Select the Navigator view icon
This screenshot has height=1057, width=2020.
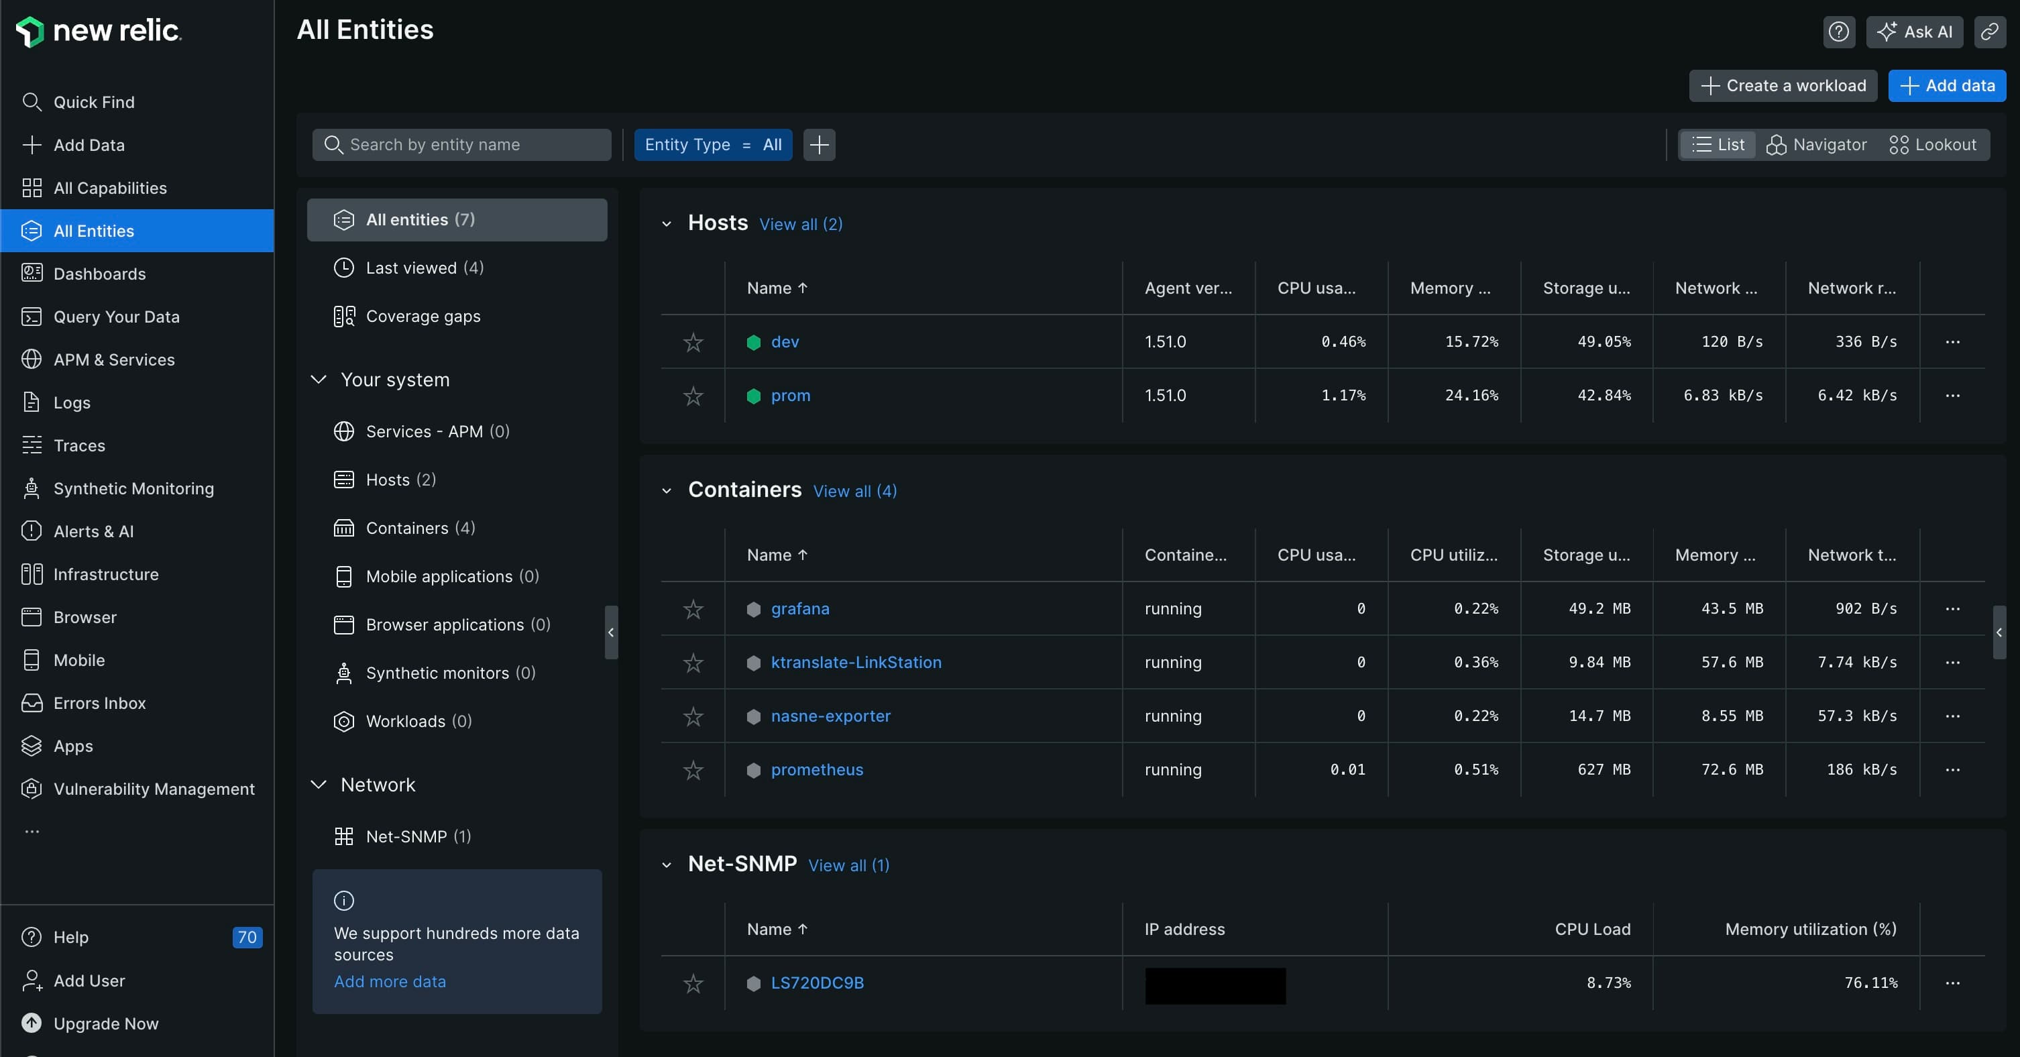(x=1777, y=144)
